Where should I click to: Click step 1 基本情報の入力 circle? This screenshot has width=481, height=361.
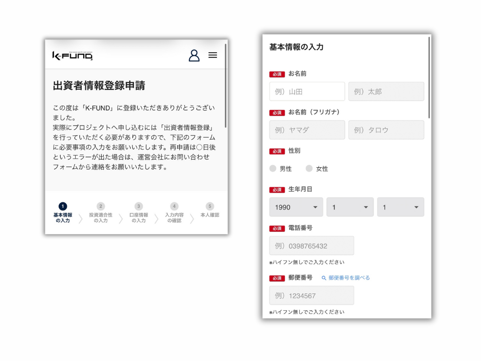pyautogui.click(x=63, y=206)
